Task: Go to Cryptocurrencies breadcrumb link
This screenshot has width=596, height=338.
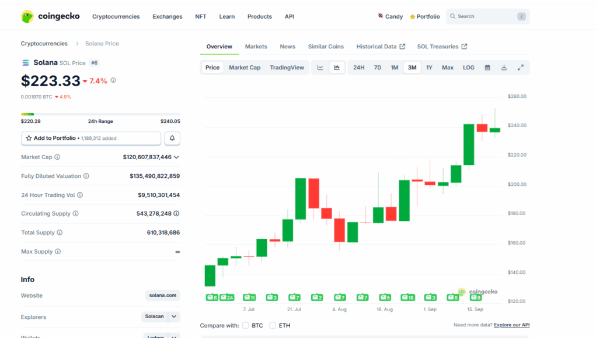Action: (x=44, y=44)
